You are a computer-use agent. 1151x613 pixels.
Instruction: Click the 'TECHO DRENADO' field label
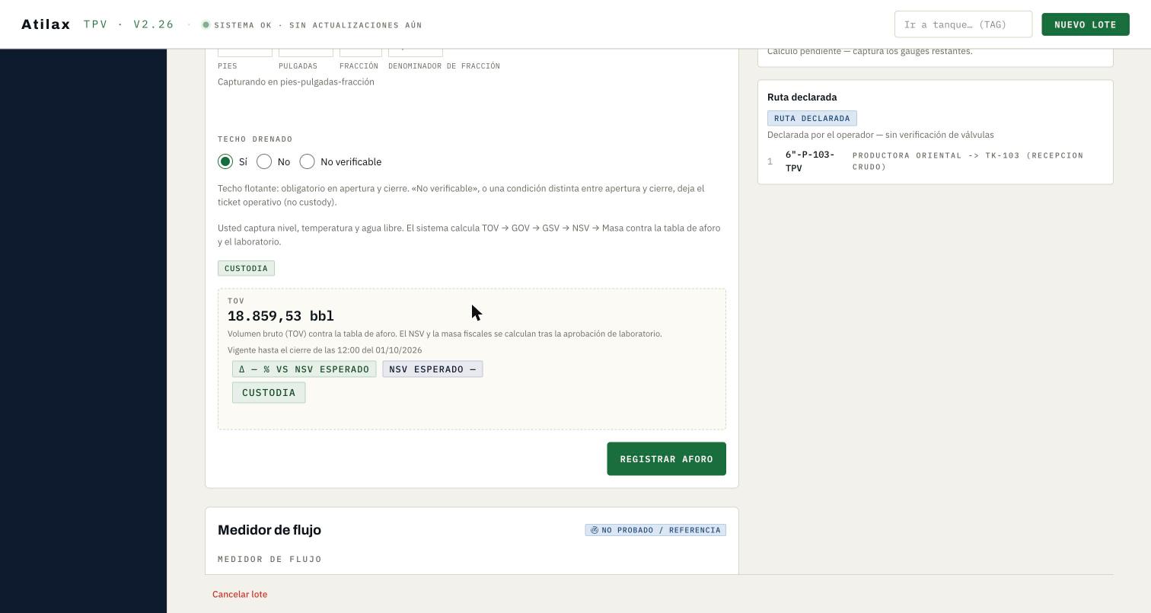pyautogui.click(x=255, y=139)
